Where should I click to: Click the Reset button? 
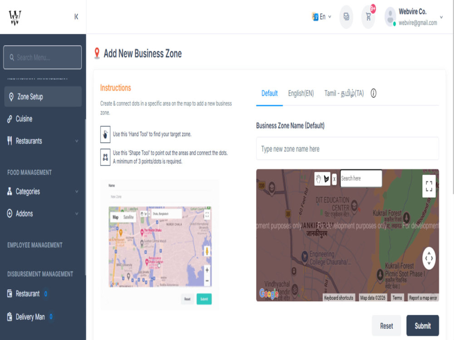[386, 326]
